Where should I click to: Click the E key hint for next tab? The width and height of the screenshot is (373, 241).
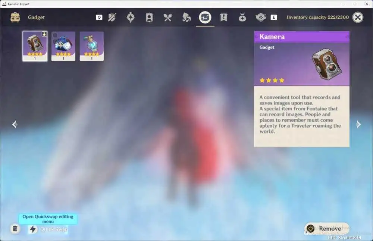274,18
